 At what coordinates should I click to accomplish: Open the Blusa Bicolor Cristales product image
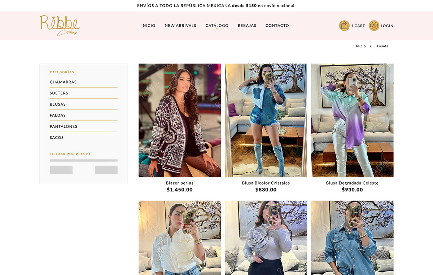click(266, 120)
